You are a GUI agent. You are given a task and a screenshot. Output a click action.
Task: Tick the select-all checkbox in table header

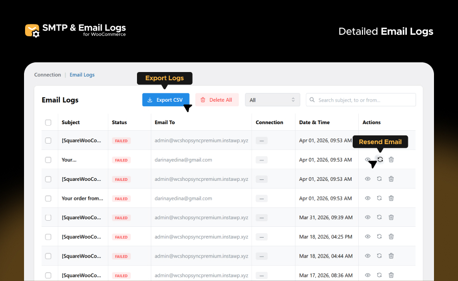tap(48, 123)
